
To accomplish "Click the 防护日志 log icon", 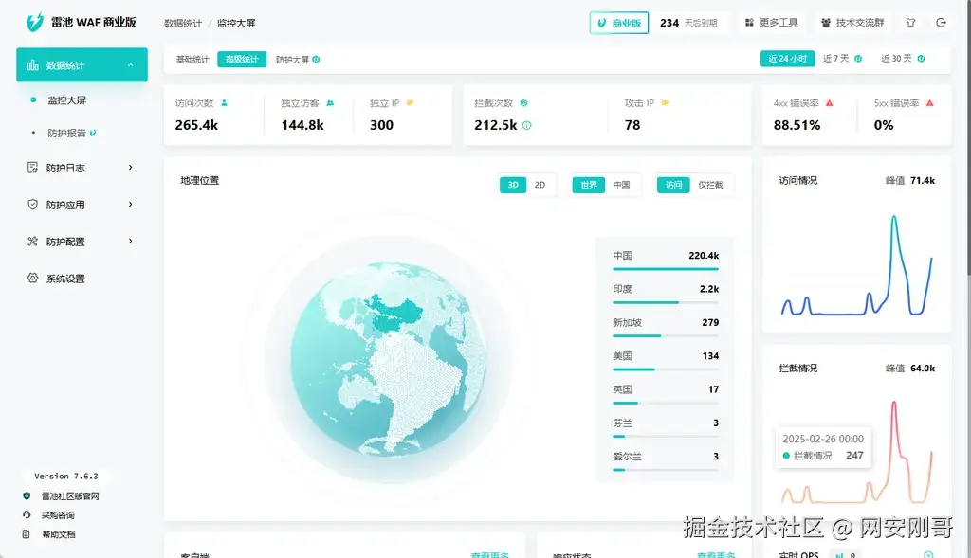I will point(33,168).
